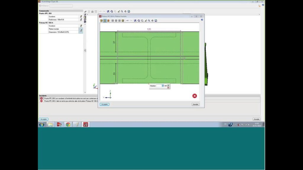Viewport: 303px width, 170px height.
Task: Select the Dimensions 101x96x8 (S275) row
Action: click(x=63, y=32)
